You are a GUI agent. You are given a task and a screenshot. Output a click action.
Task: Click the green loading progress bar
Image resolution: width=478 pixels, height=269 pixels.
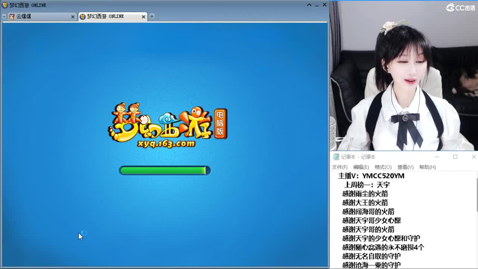pos(165,170)
